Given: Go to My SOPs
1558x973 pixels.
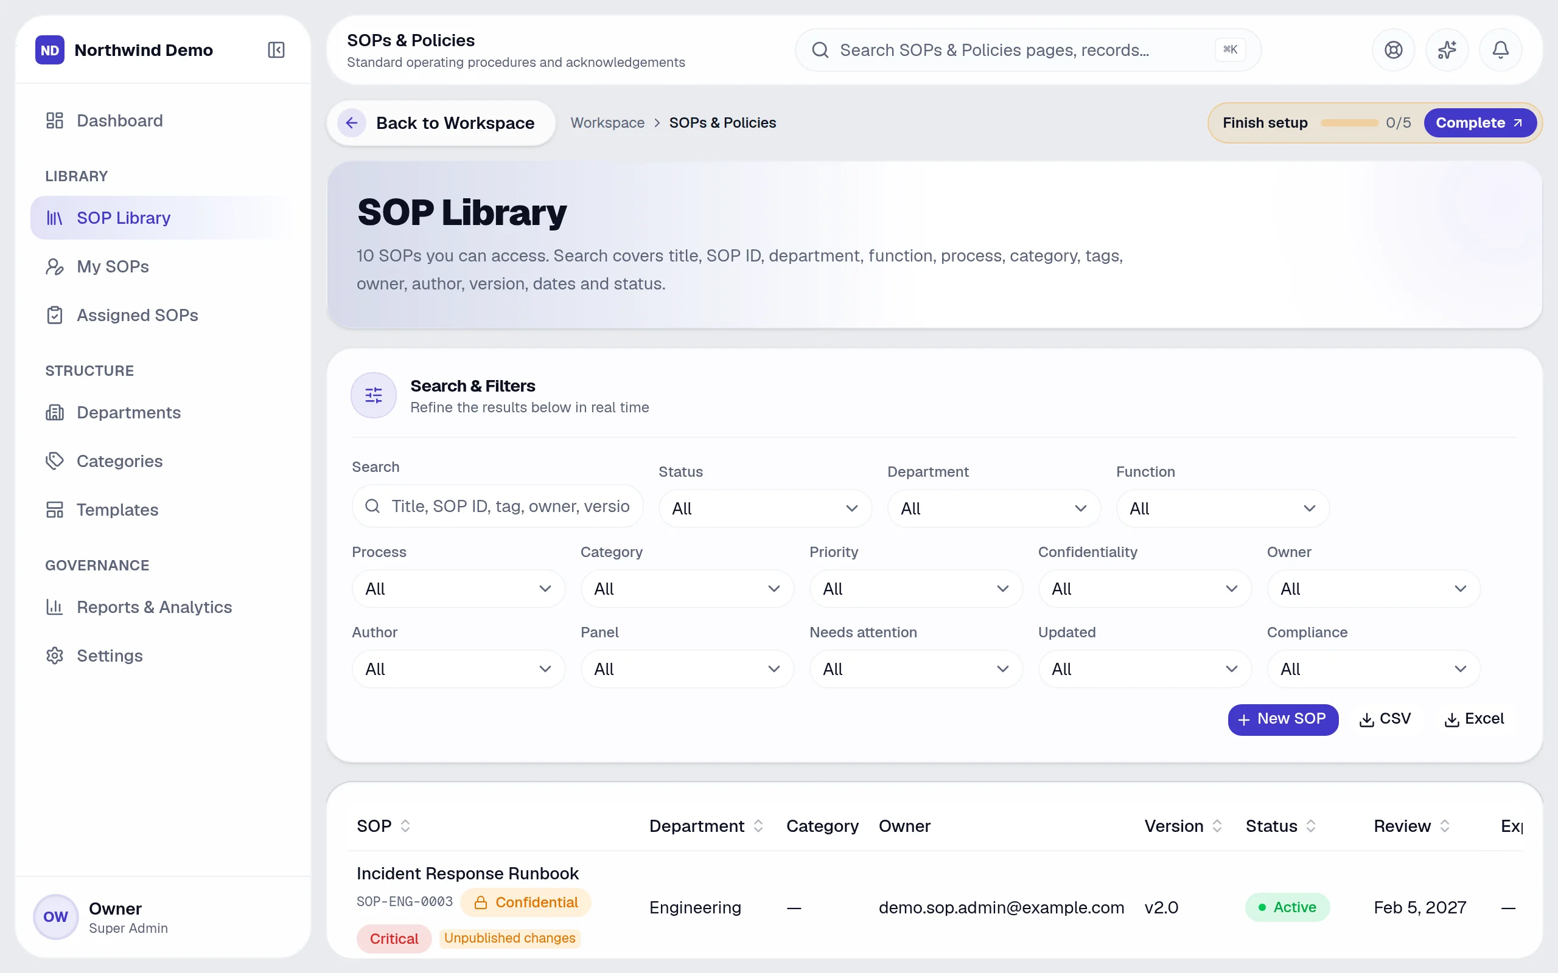Looking at the screenshot, I should click(163, 266).
